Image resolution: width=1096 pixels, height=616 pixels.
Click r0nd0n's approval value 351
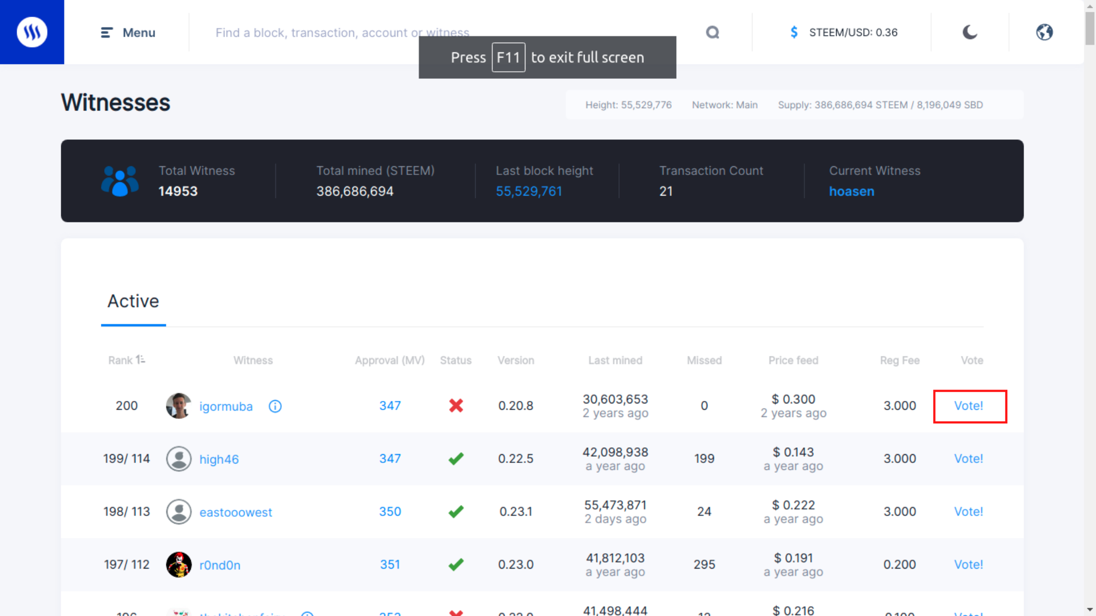coord(390,564)
